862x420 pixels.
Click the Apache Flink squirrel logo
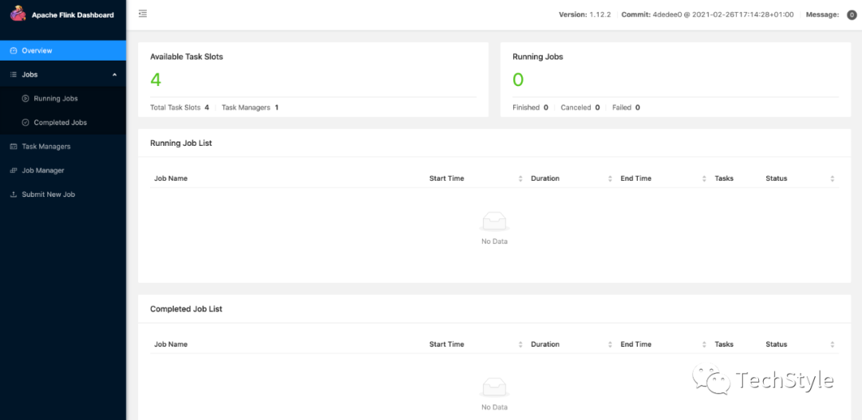pos(18,14)
